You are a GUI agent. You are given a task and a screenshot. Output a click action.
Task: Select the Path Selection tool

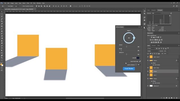pyautogui.click(x=2, y=50)
